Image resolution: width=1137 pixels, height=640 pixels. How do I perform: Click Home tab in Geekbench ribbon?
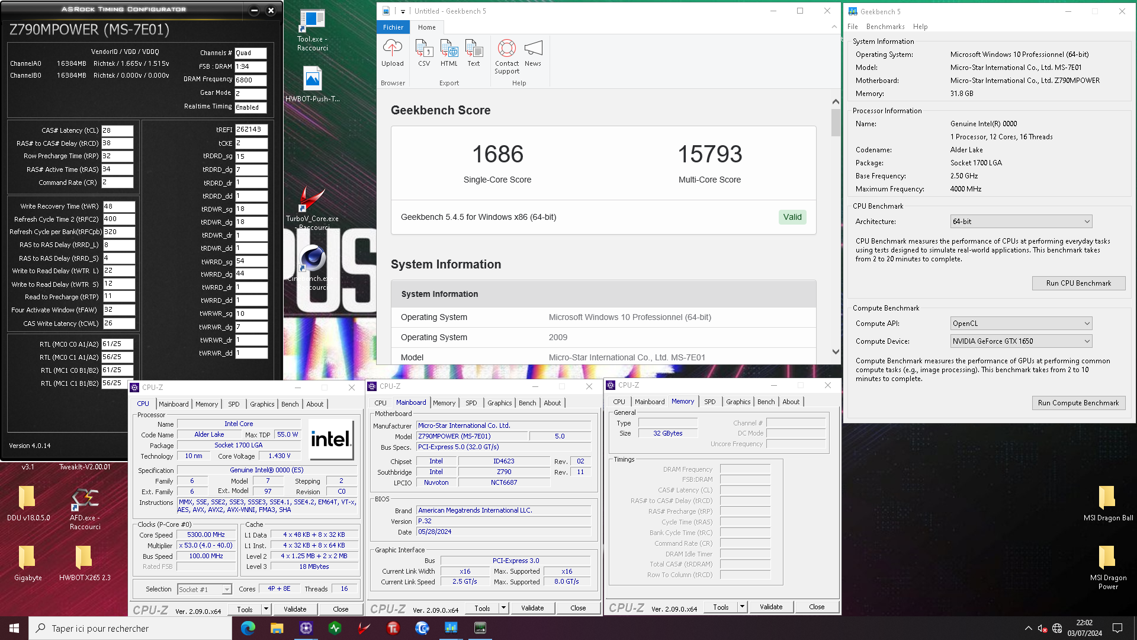[x=426, y=27]
